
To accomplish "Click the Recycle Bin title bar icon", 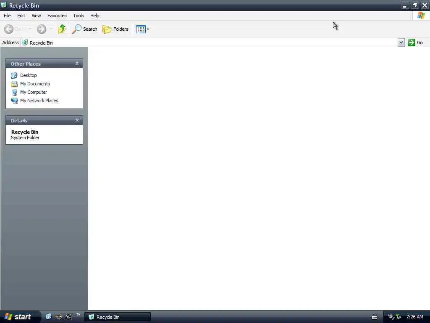I will 4,5.
